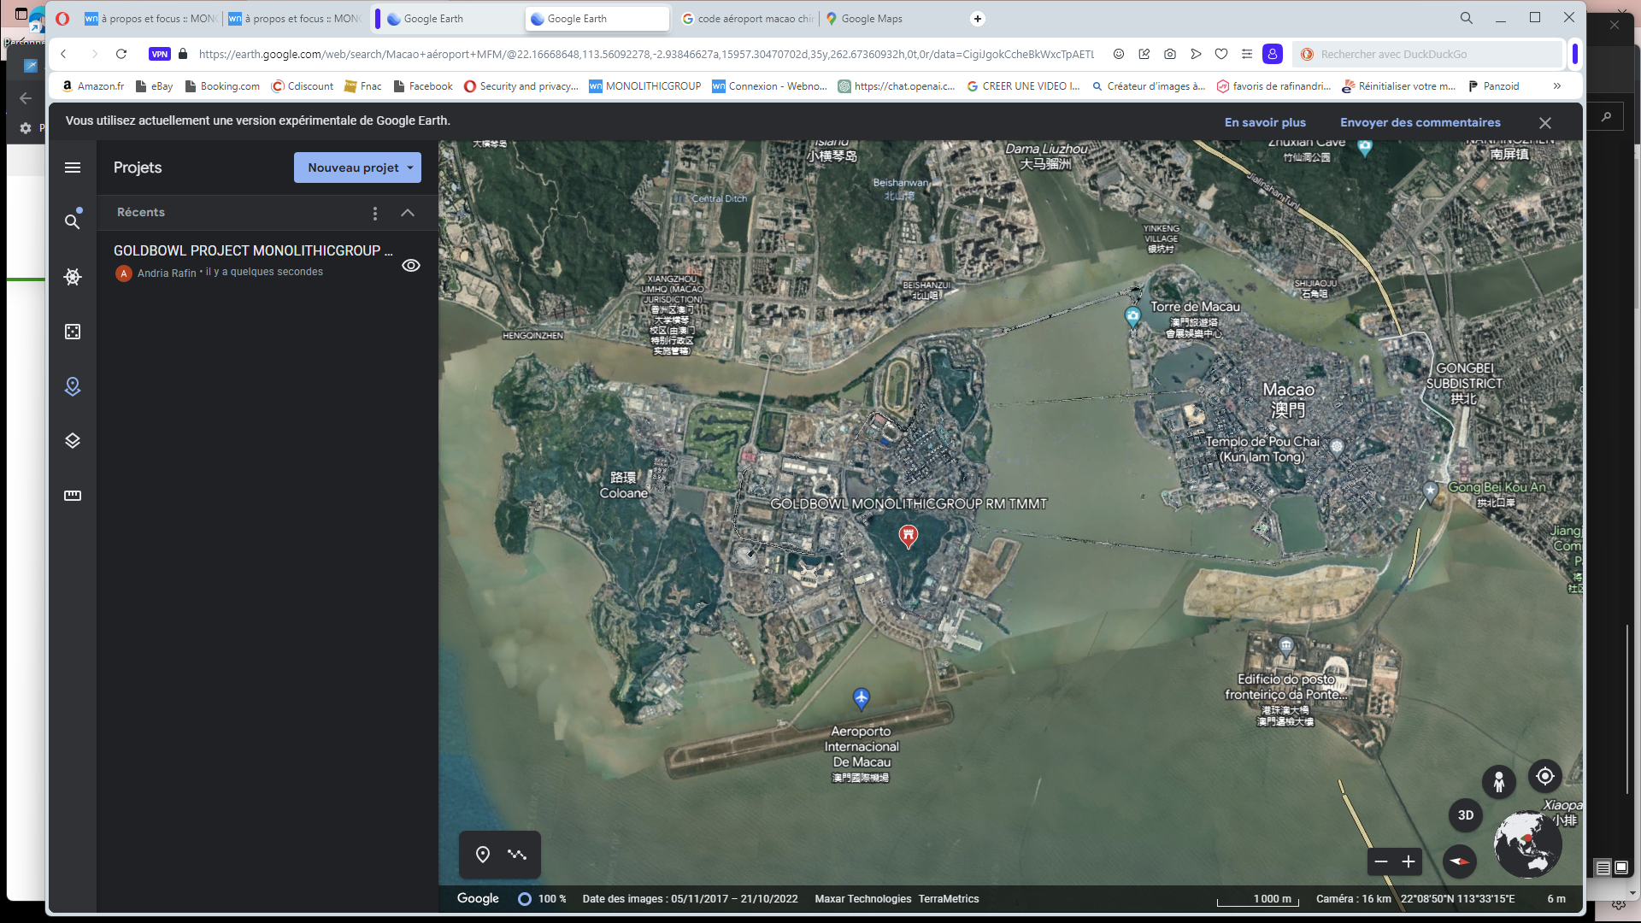Open the Projects pin icon in sidebar

[x=73, y=386]
